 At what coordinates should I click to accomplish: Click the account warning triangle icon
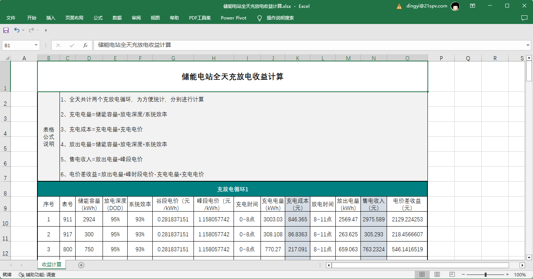(399, 6)
